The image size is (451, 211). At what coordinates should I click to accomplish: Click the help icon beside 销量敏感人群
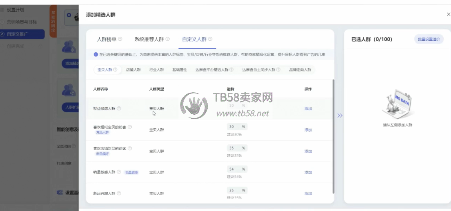tap(119, 172)
